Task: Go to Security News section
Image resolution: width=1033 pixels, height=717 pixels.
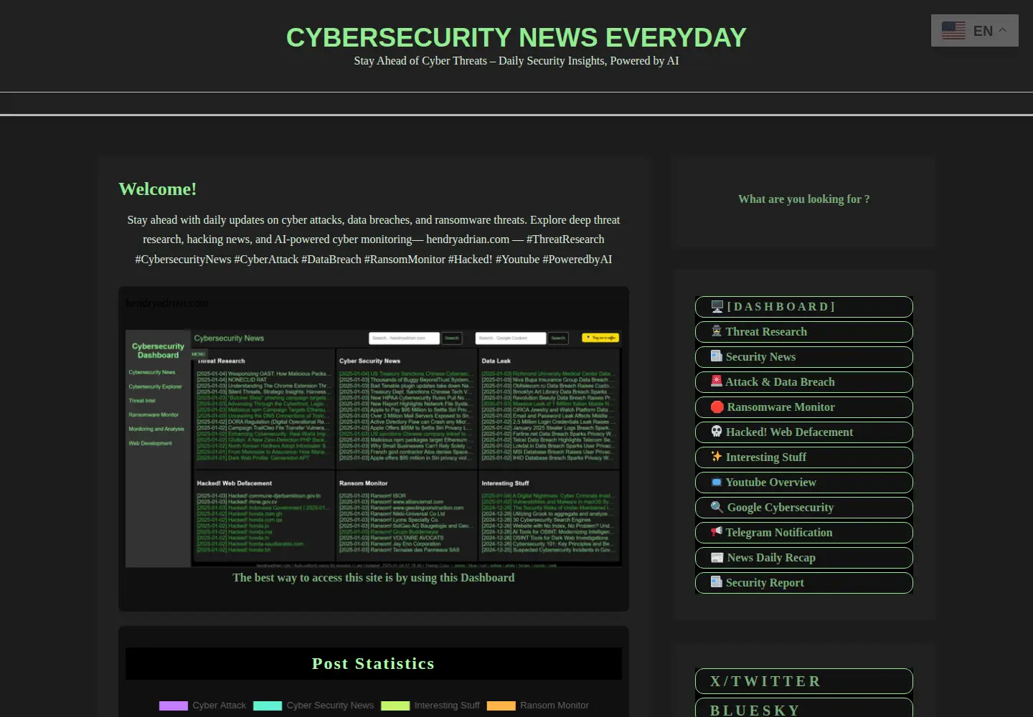Action: (803, 357)
